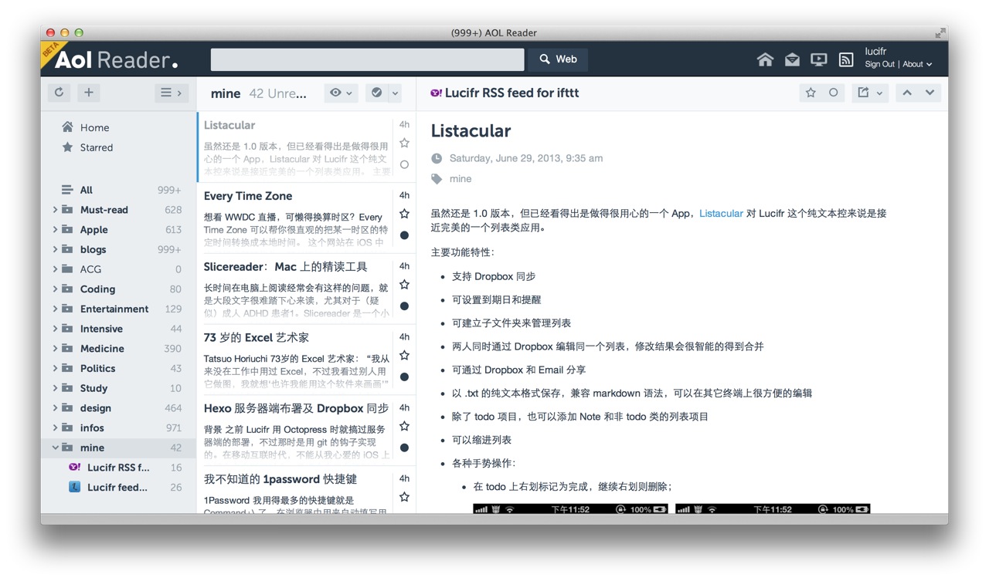Viewport: 989px width, 581px height.
Task: Click the monitor presentation icon in header
Action: [819, 59]
